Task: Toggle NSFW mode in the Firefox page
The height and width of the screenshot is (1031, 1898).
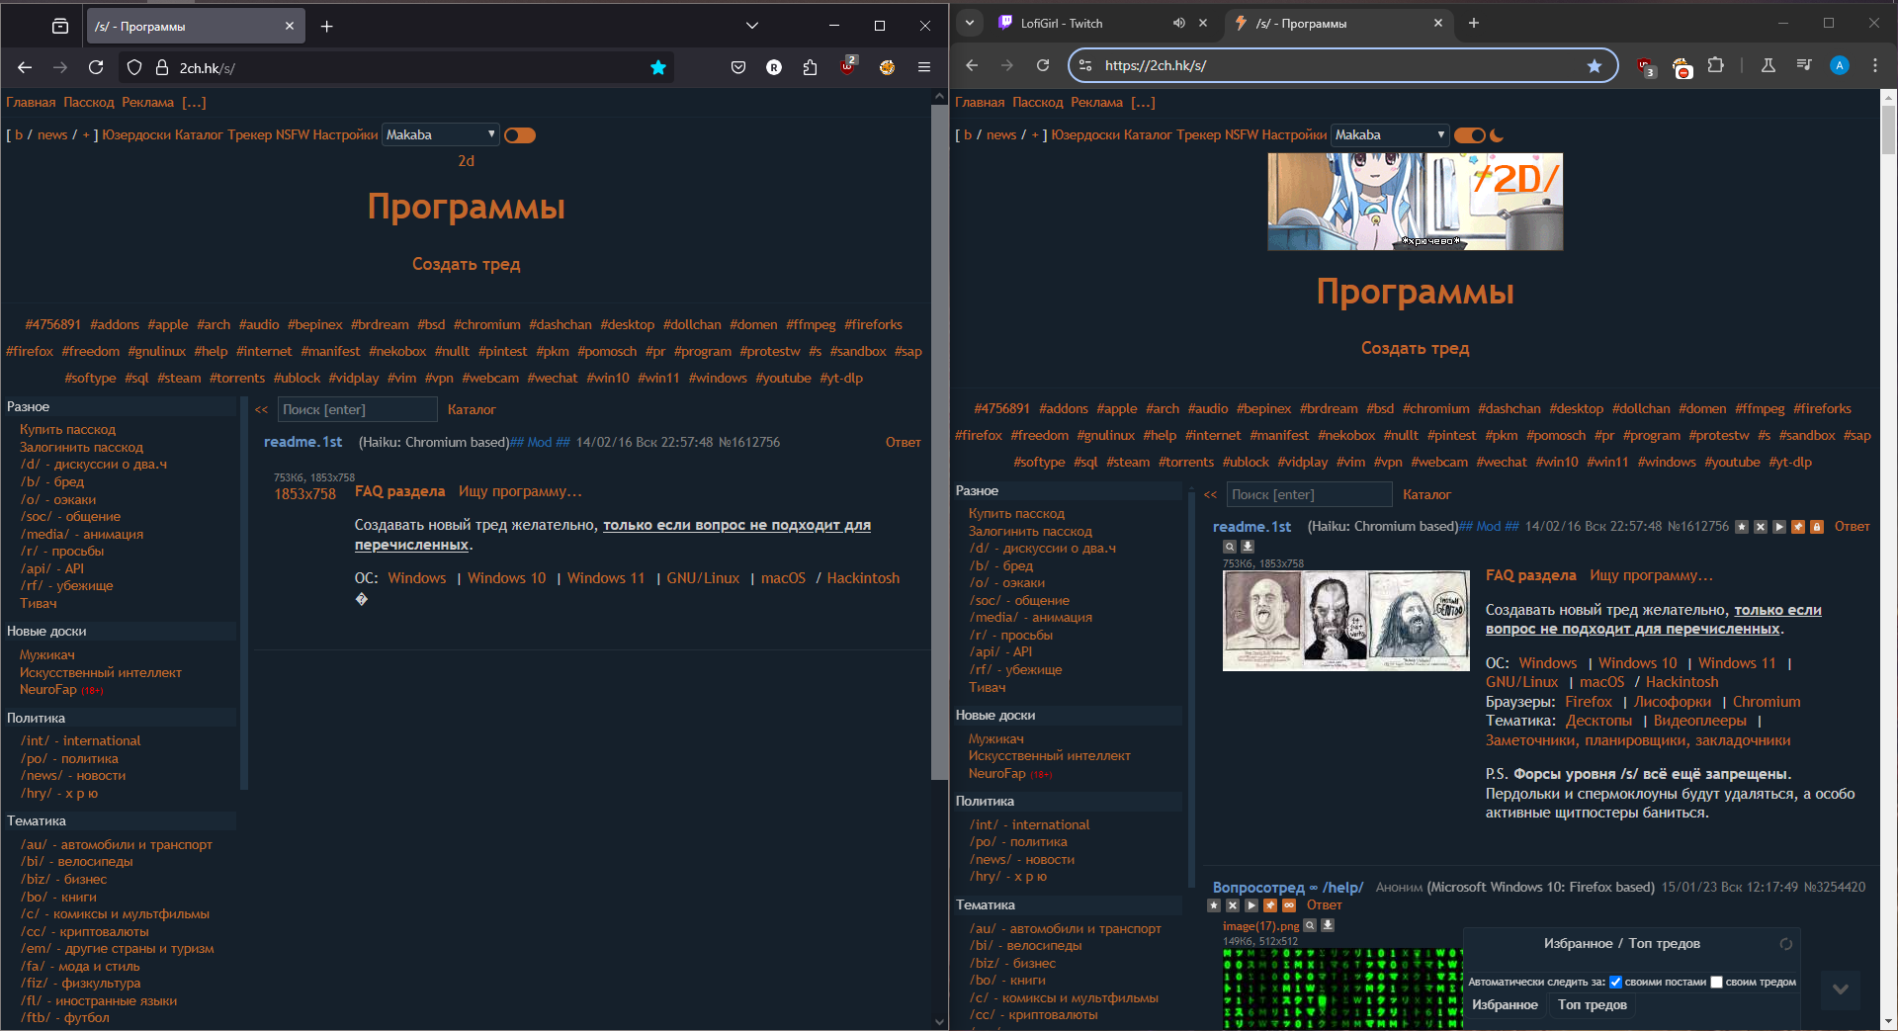Action: pos(293,134)
